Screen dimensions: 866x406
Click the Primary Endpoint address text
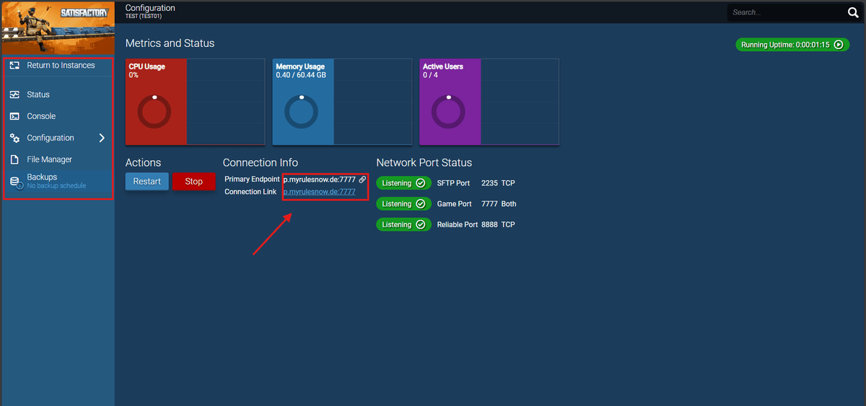point(320,180)
